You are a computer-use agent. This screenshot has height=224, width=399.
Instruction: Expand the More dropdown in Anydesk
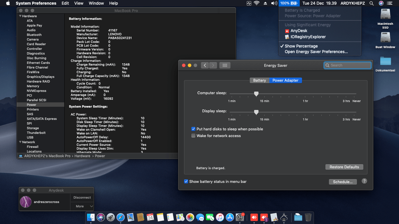tap(82, 206)
